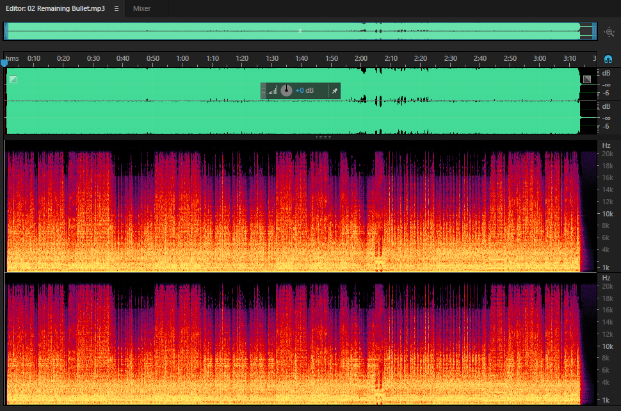This screenshot has height=411, width=621.
Task: Select the Editor: 02 Remaining Bullet.mp3 tab
Action: click(x=55, y=8)
